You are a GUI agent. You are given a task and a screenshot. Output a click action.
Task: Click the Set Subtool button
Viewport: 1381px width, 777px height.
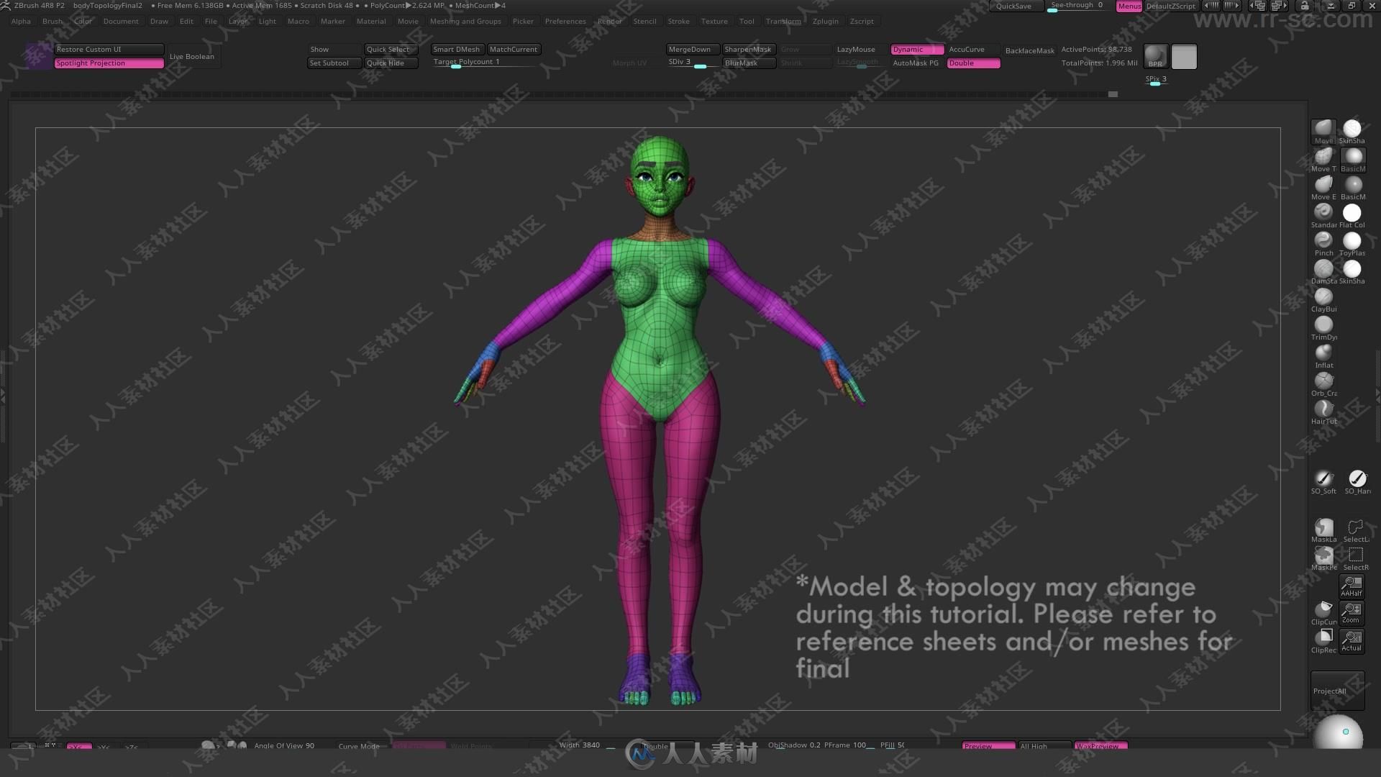pos(334,63)
